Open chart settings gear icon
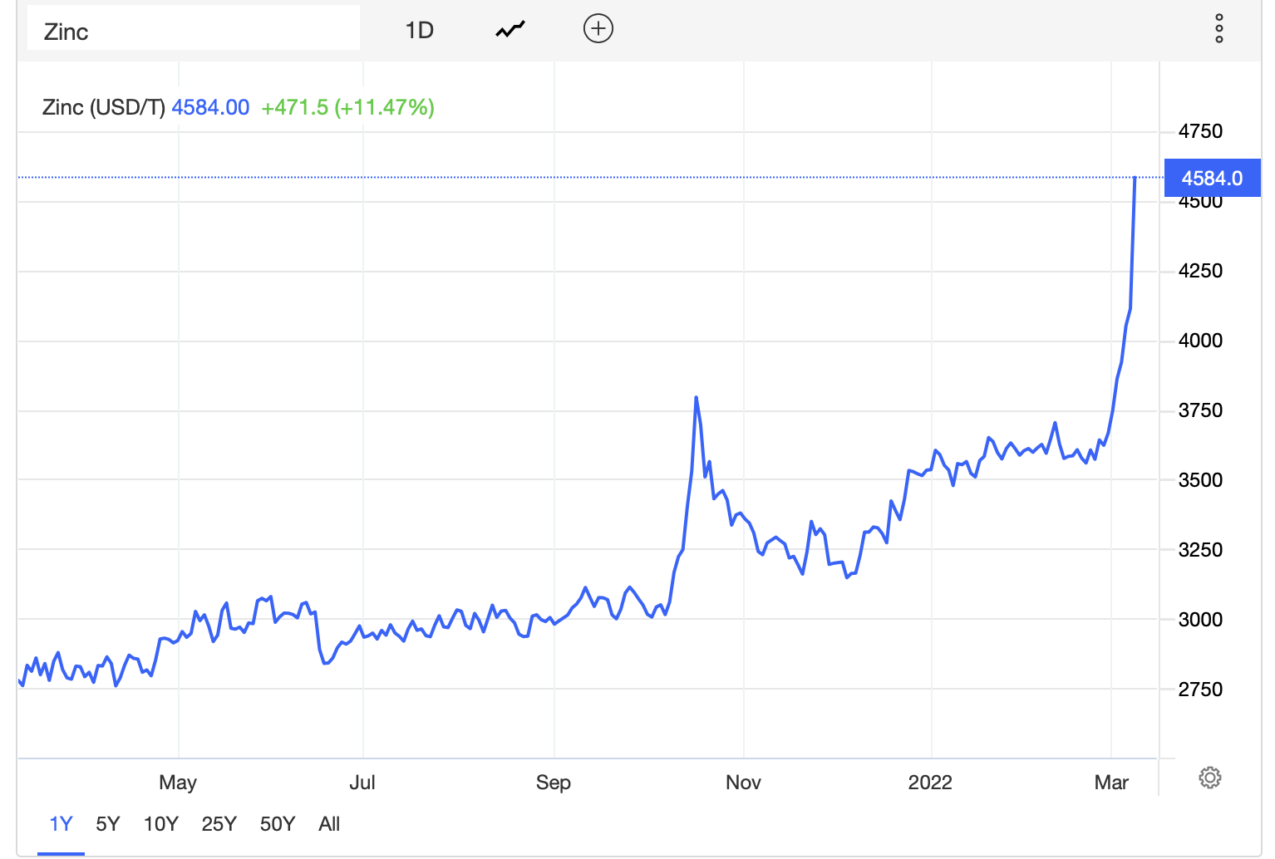The image size is (1275, 859). tap(1209, 778)
